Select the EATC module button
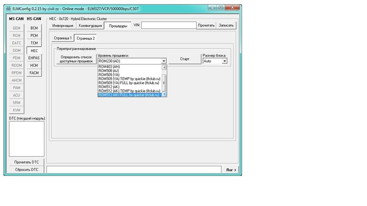The height and width of the screenshot is (206, 367). [16, 43]
